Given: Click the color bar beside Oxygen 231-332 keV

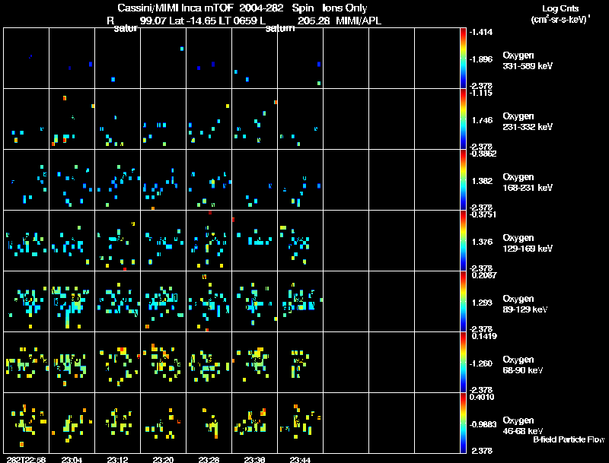Looking at the screenshot, I should 463,119.
